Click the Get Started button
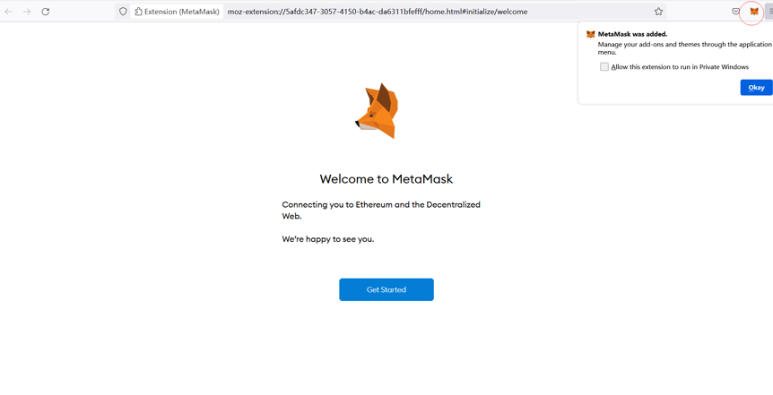 (386, 289)
